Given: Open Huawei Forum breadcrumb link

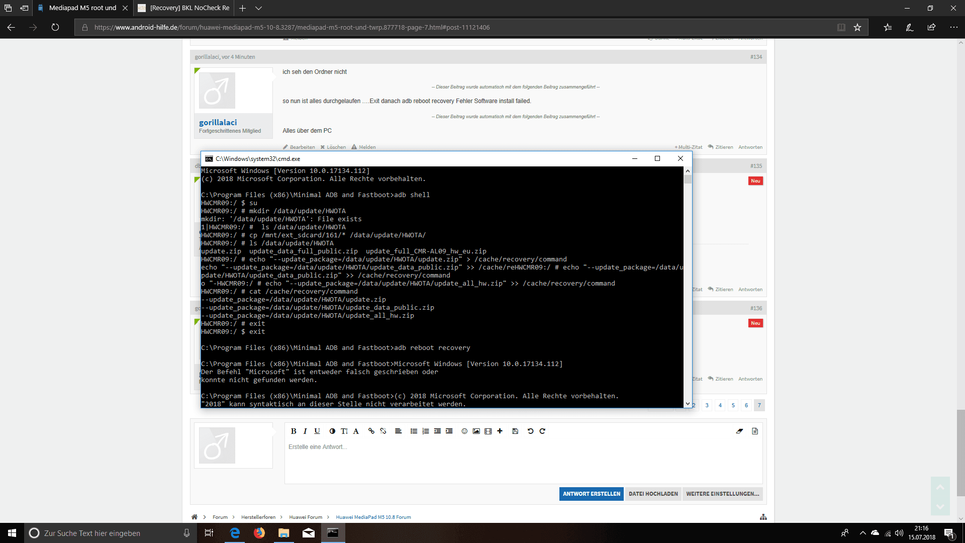Looking at the screenshot, I should click(306, 517).
